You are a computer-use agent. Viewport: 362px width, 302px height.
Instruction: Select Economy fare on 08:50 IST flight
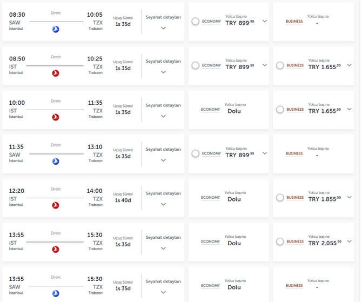[x=195, y=65]
